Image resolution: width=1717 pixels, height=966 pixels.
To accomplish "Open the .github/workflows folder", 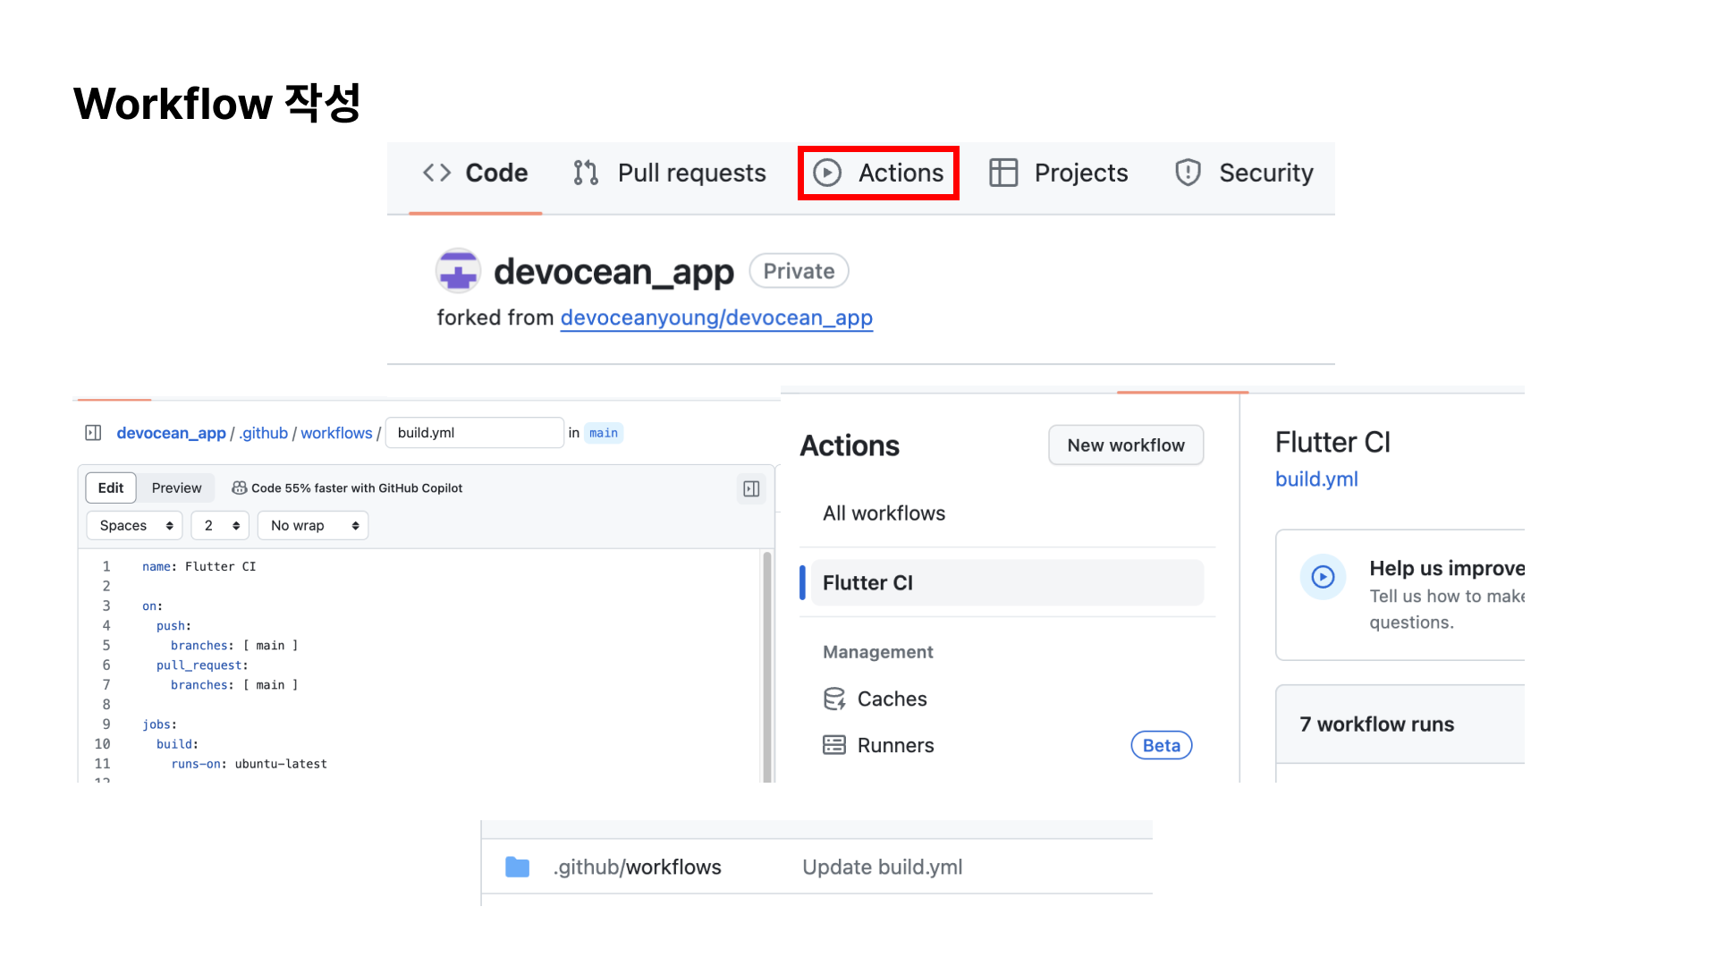I will coord(638,868).
